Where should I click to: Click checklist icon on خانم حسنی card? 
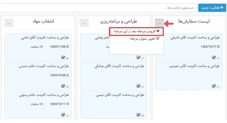[x=63, y=86]
